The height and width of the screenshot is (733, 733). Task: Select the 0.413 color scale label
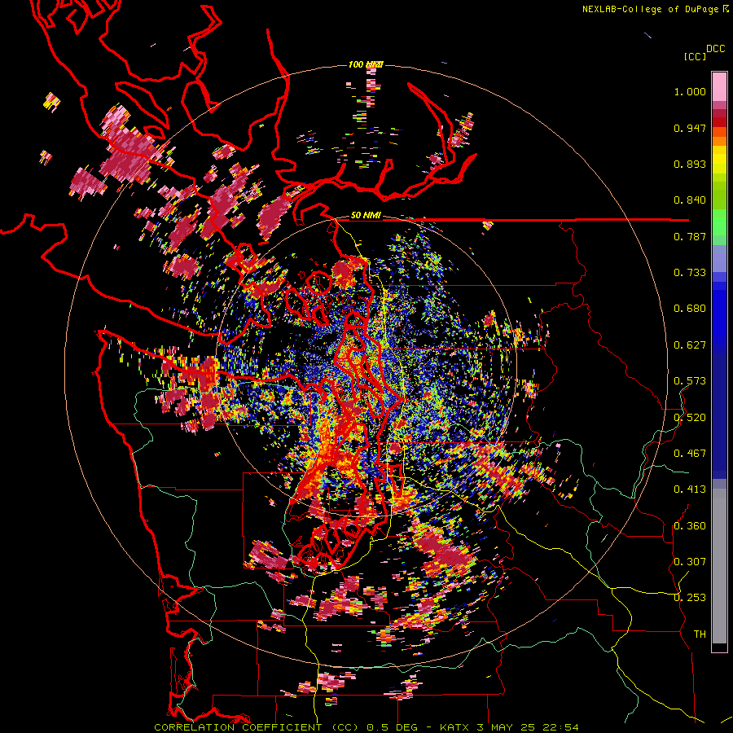pos(690,489)
